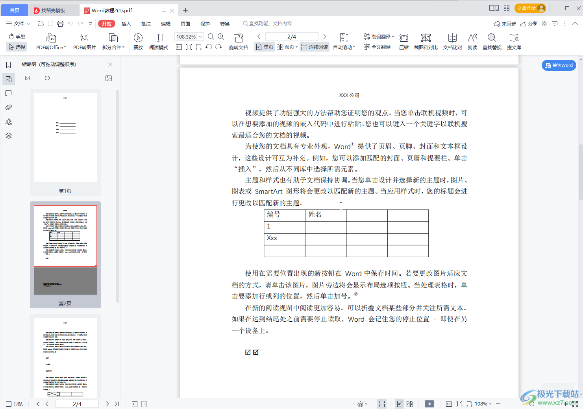Jump to last page in status bar
This screenshot has height=409, width=583.
pos(117,404)
